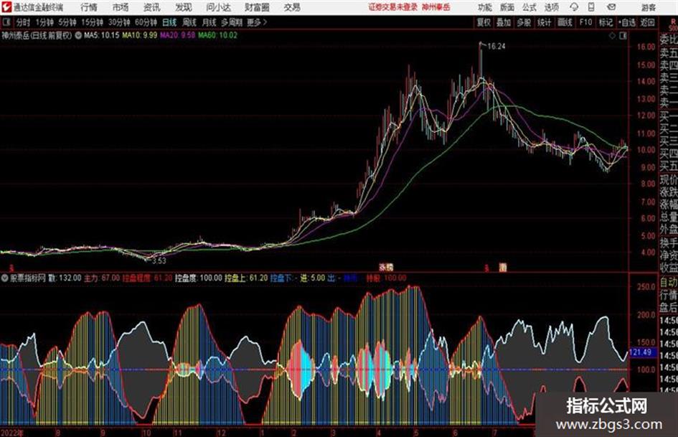Open the 行情 menu
Screen dimensions: 678x437
(89, 7)
